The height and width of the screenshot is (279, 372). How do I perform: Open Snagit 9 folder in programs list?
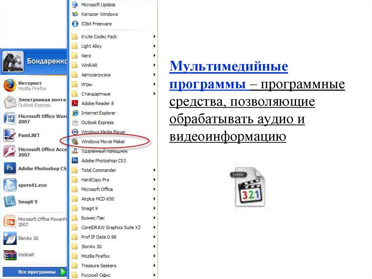114,208
